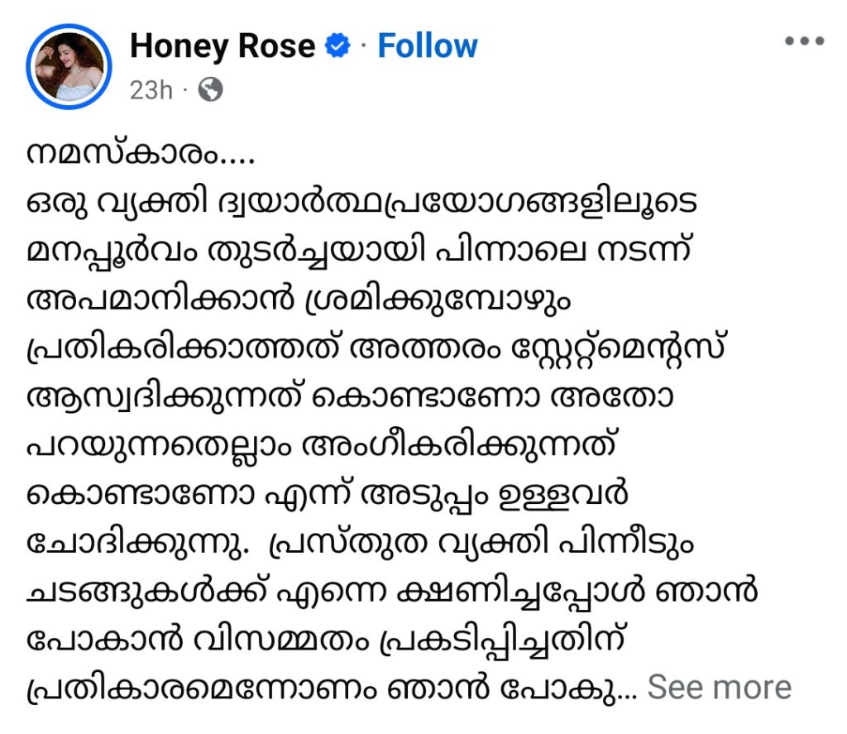The height and width of the screenshot is (734, 847).
Task: Expand the post with See more
Action: point(719,688)
